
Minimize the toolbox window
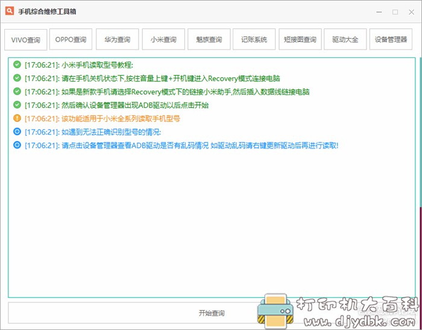click(379, 12)
